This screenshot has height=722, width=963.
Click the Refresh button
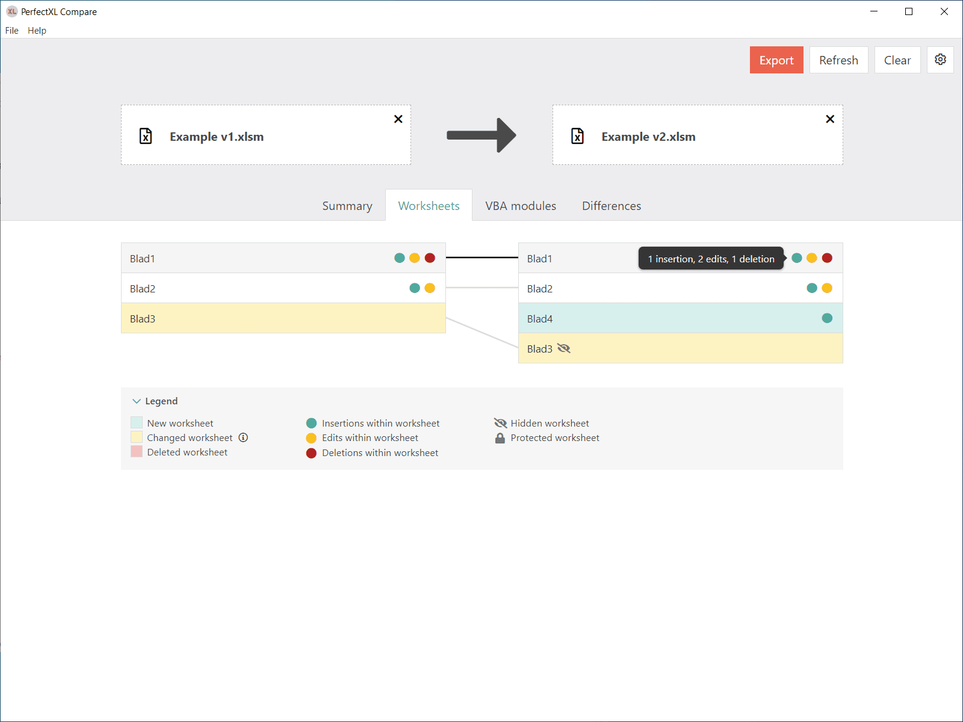tap(838, 60)
